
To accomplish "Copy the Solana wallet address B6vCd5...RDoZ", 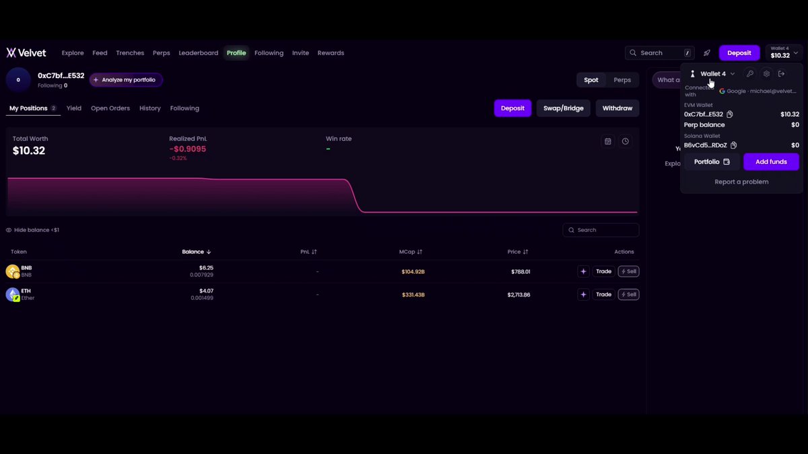I will [x=733, y=145].
